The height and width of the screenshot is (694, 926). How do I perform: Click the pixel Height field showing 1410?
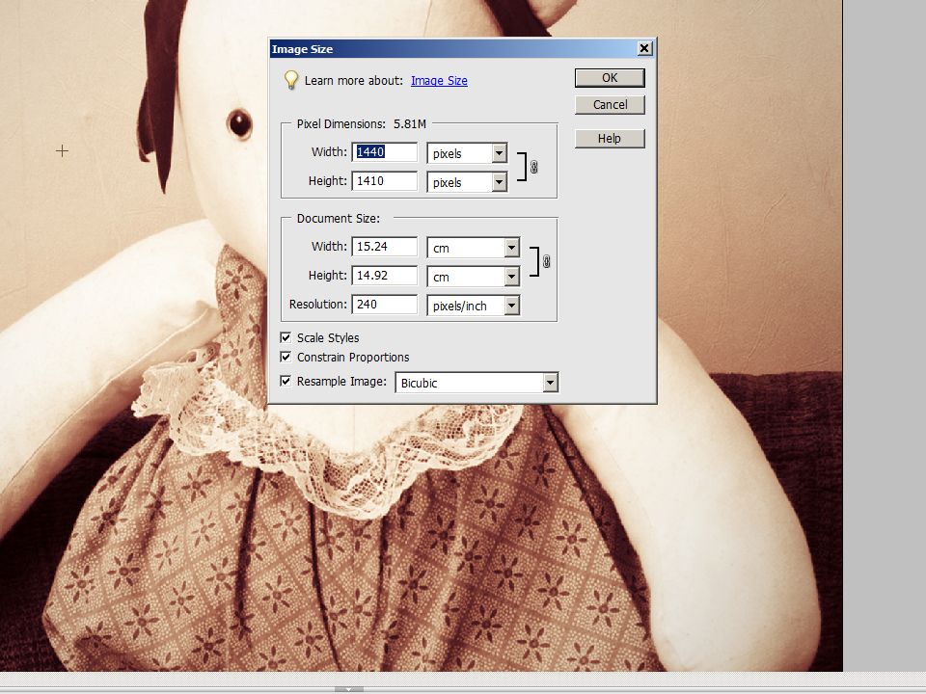tap(385, 181)
